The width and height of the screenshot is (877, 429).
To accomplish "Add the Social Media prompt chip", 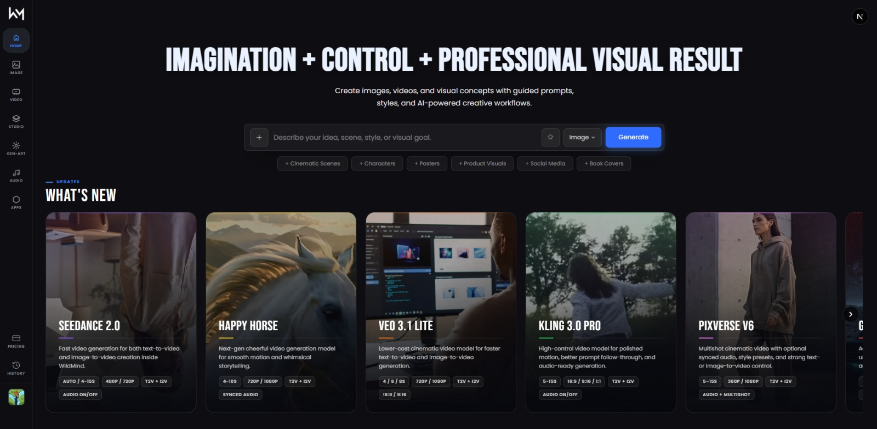I will point(545,163).
